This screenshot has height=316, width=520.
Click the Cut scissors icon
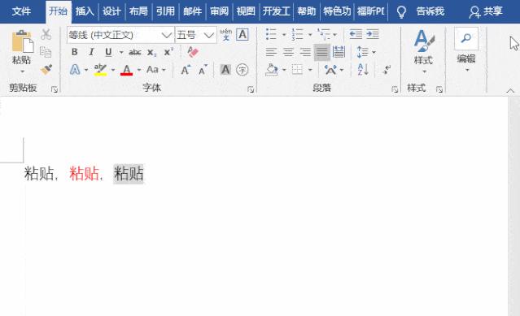click(46, 34)
